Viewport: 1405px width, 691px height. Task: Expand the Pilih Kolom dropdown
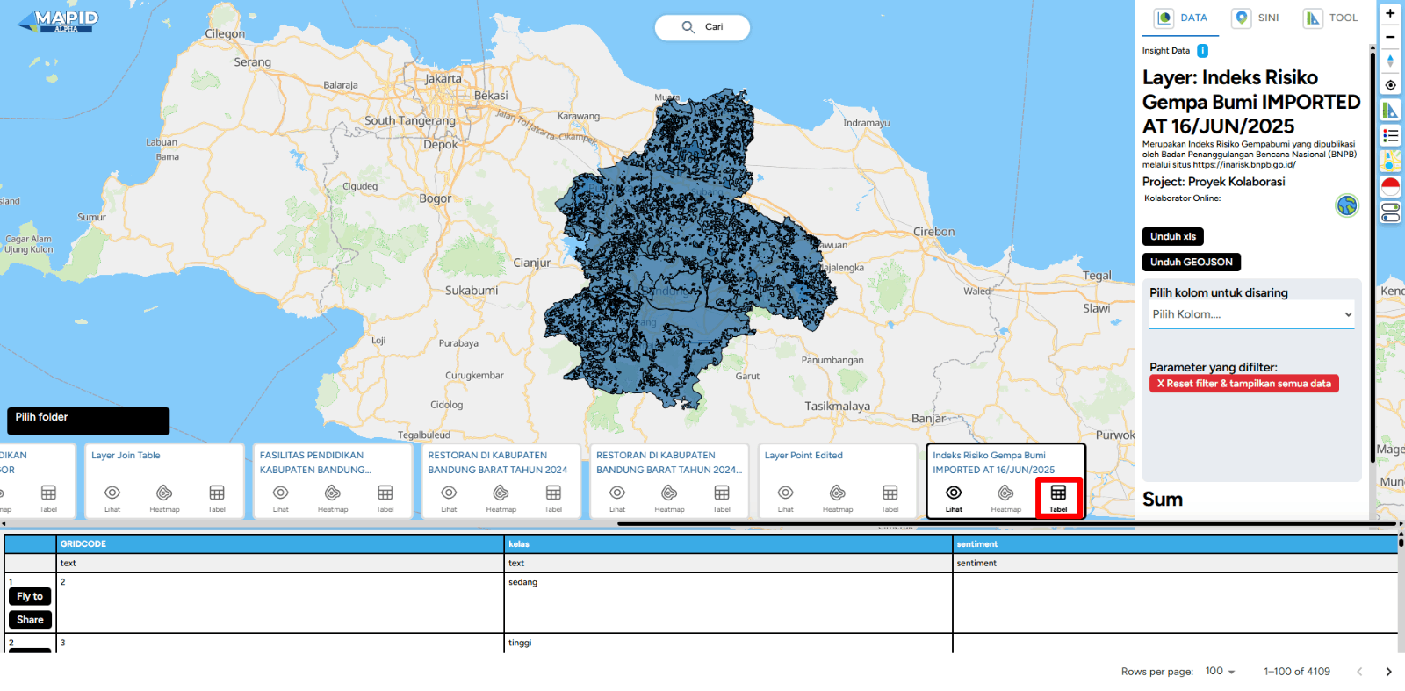[1251, 314]
